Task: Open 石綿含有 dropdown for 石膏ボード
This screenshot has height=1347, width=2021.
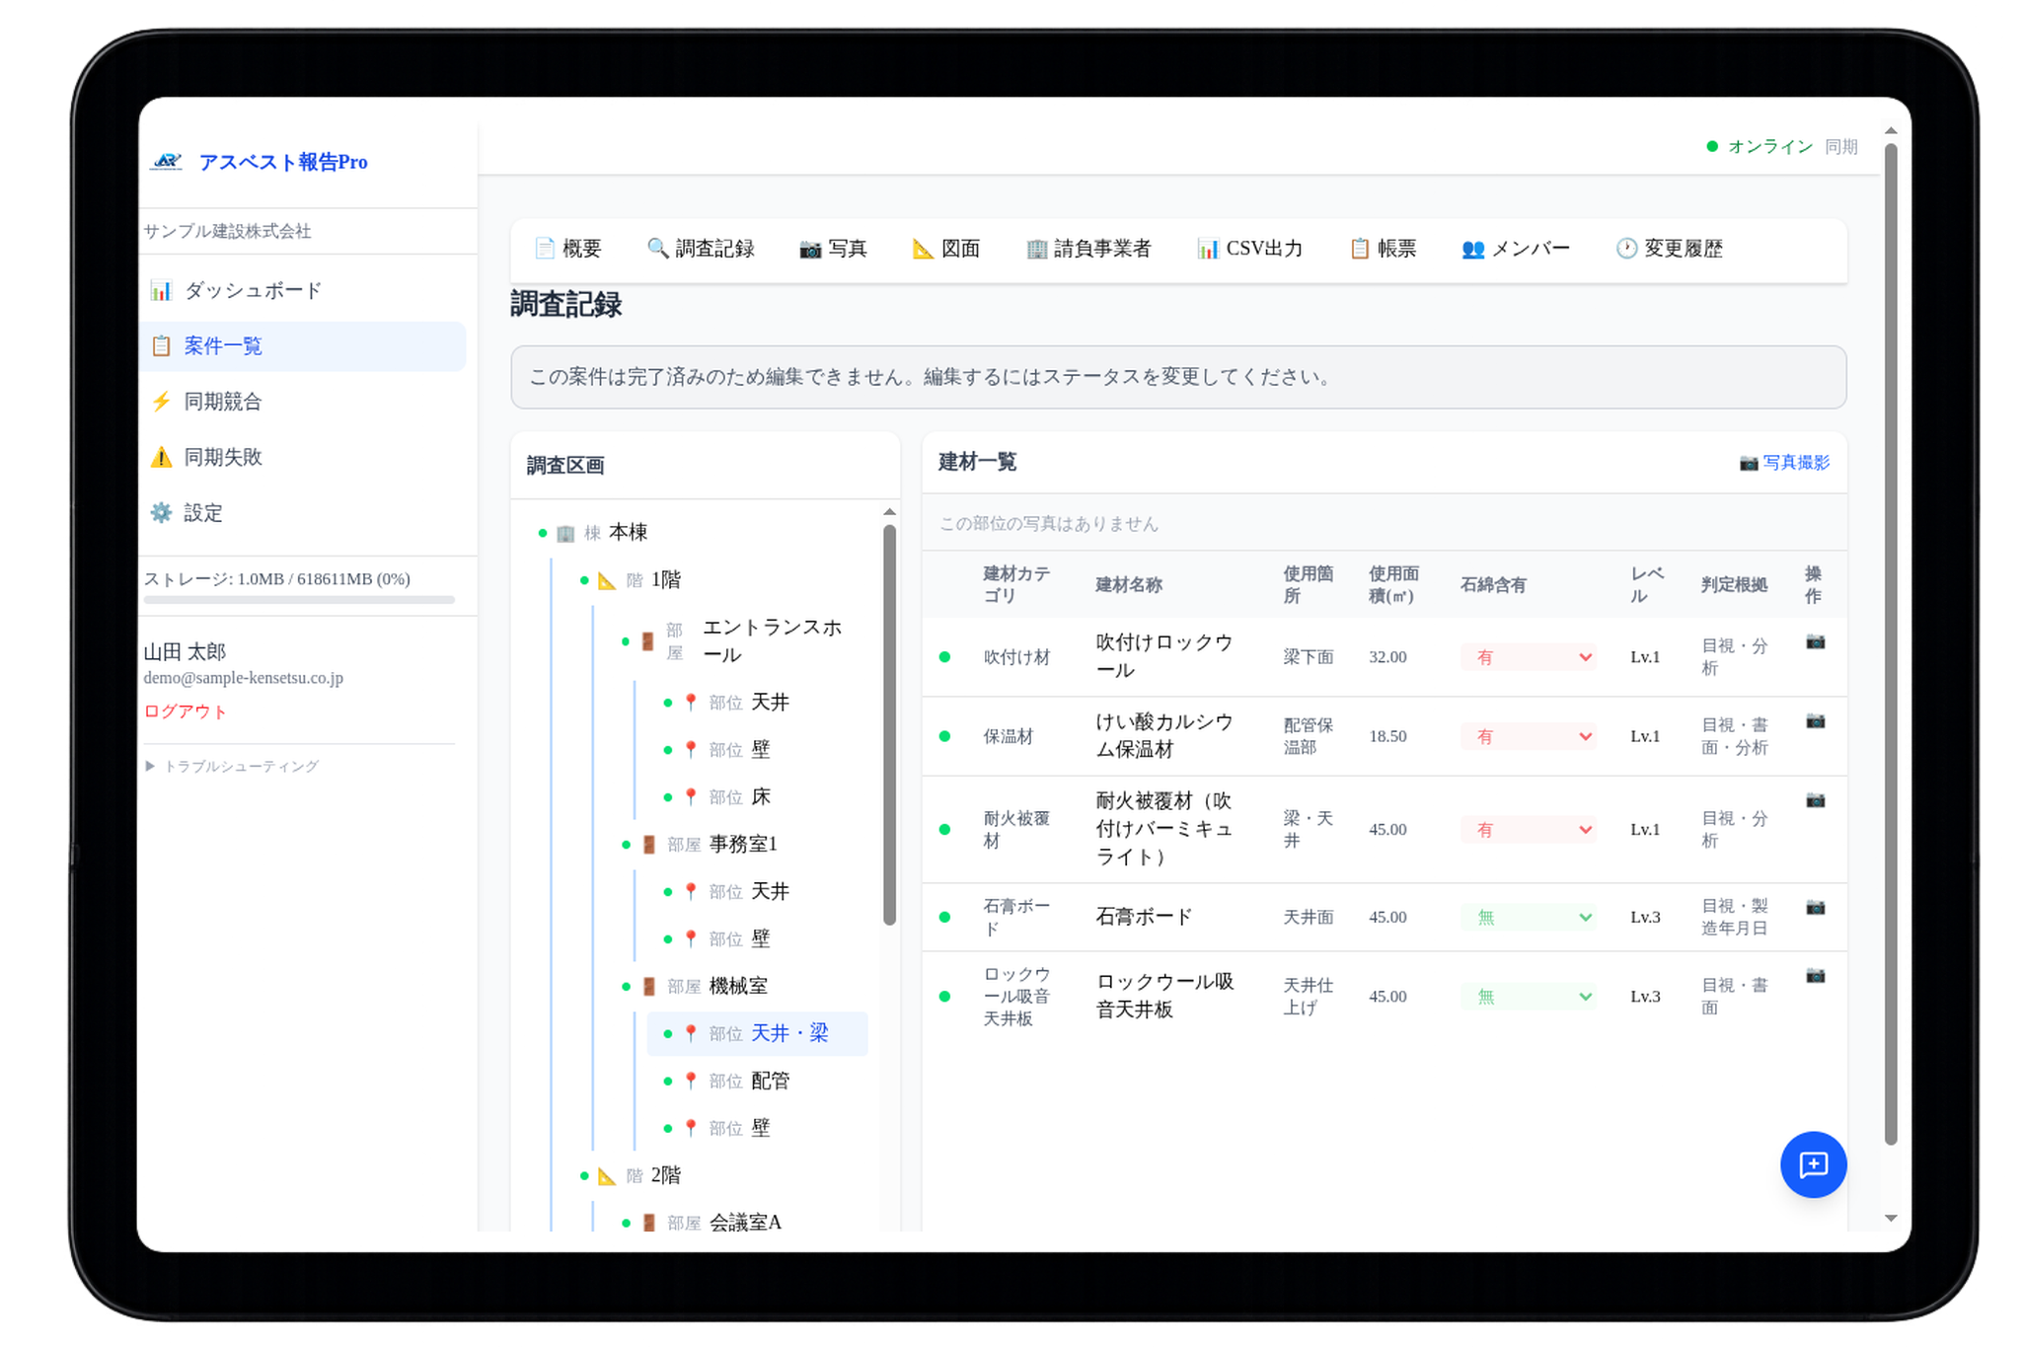Action: tap(1528, 918)
